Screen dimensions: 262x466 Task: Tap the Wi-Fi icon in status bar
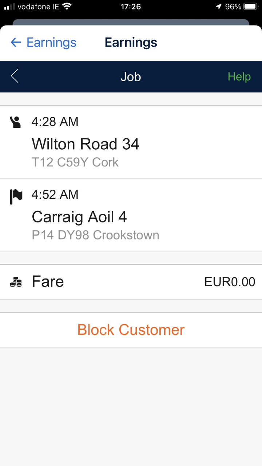click(67, 7)
